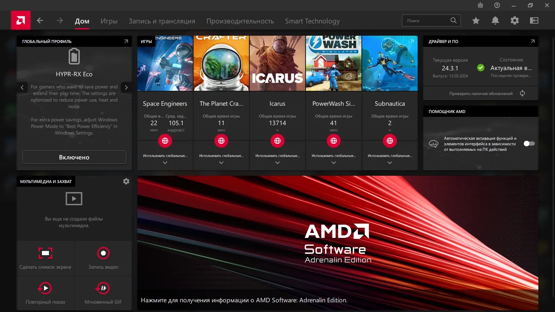
Task: Click the globe icon under Icarus
Action: pyautogui.click(x=277, y=141)
